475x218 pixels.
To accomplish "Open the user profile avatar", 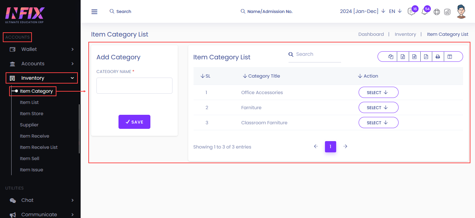I will coord(462,12).
